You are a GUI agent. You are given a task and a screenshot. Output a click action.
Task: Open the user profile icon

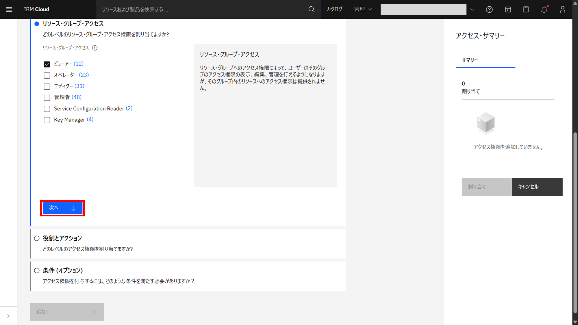pos(562,10)
